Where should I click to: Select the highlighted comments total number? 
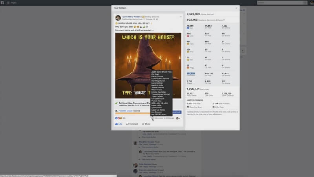point(191,73)
